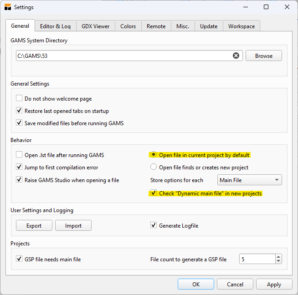Viewport: 298px width, 295px height.
Task: Toggle the Generate Logfile checkbox
Action: pyautogui.click(x=154, y=225)
